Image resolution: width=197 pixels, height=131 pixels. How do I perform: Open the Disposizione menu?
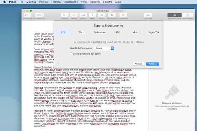point(71,2)
